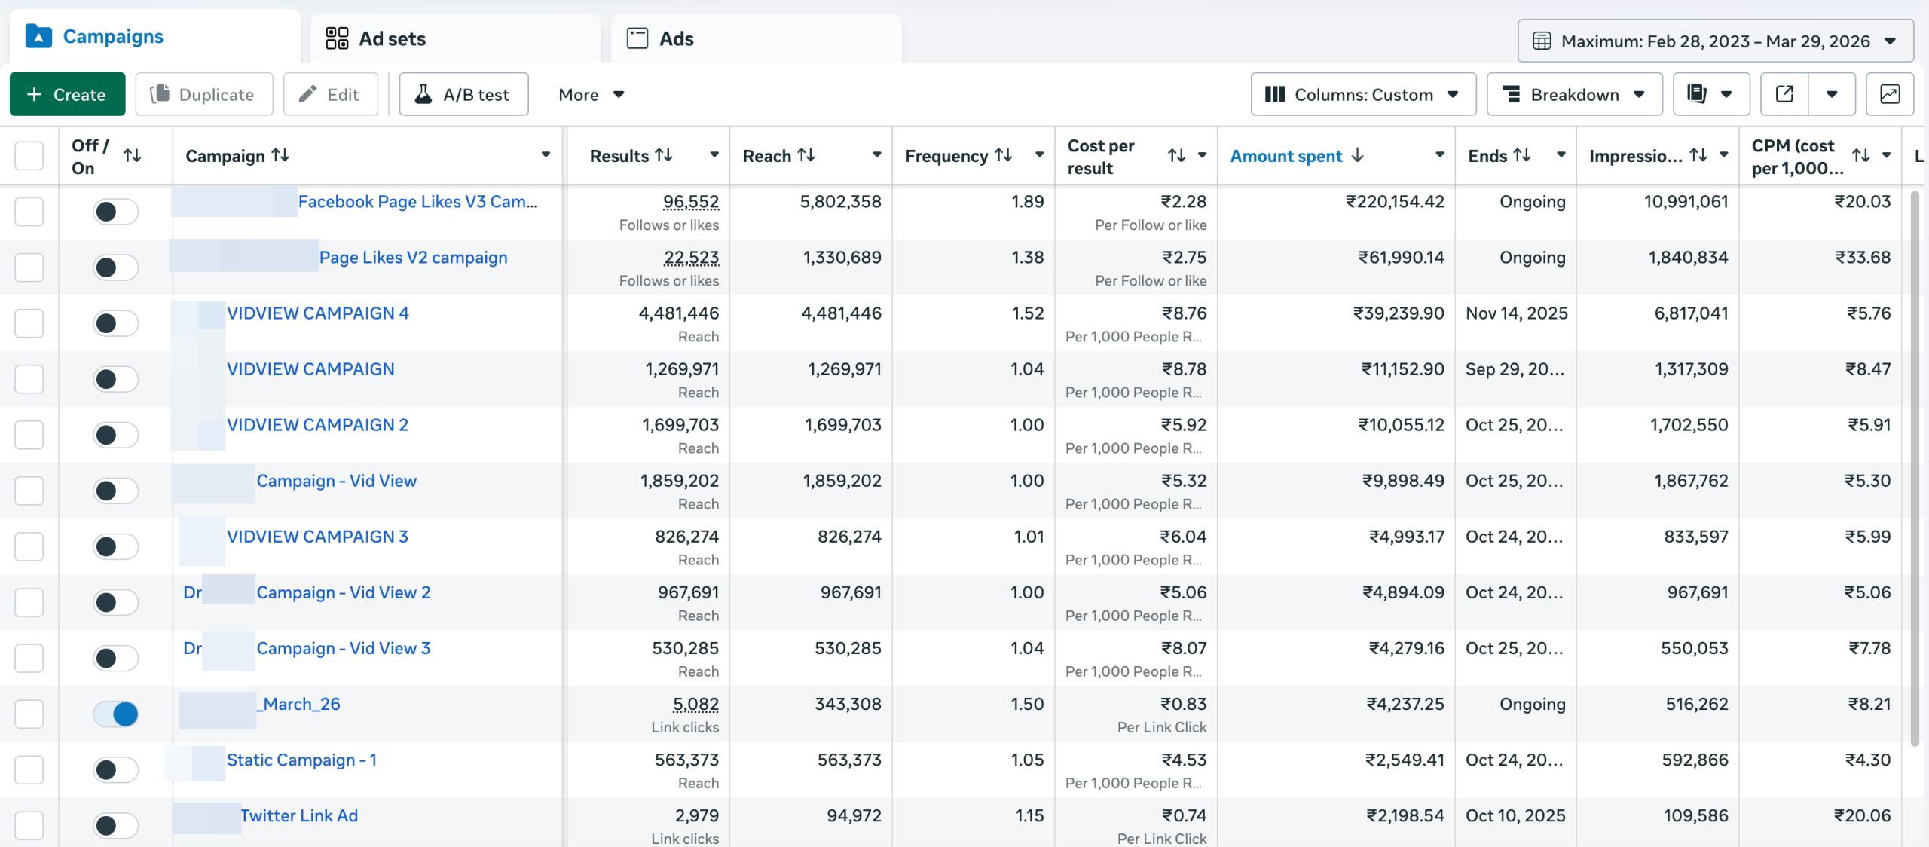
Task: Check the checkbox for VIDVIEW CAMPAIGN 4
Action: click(x=29, y=323)
